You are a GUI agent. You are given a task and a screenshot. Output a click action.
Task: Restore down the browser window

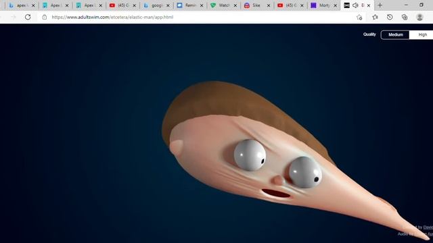pyautogui.click(x=421, y=5)
